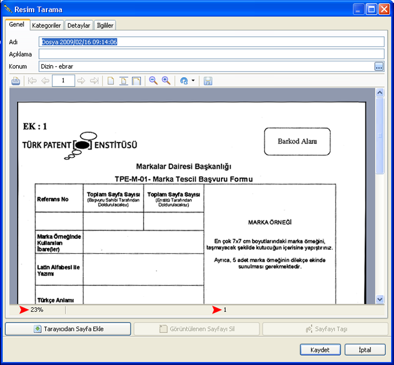Select the fit width page view icon
This screenshot has height=365, width=394.
[x=124, y=81]
